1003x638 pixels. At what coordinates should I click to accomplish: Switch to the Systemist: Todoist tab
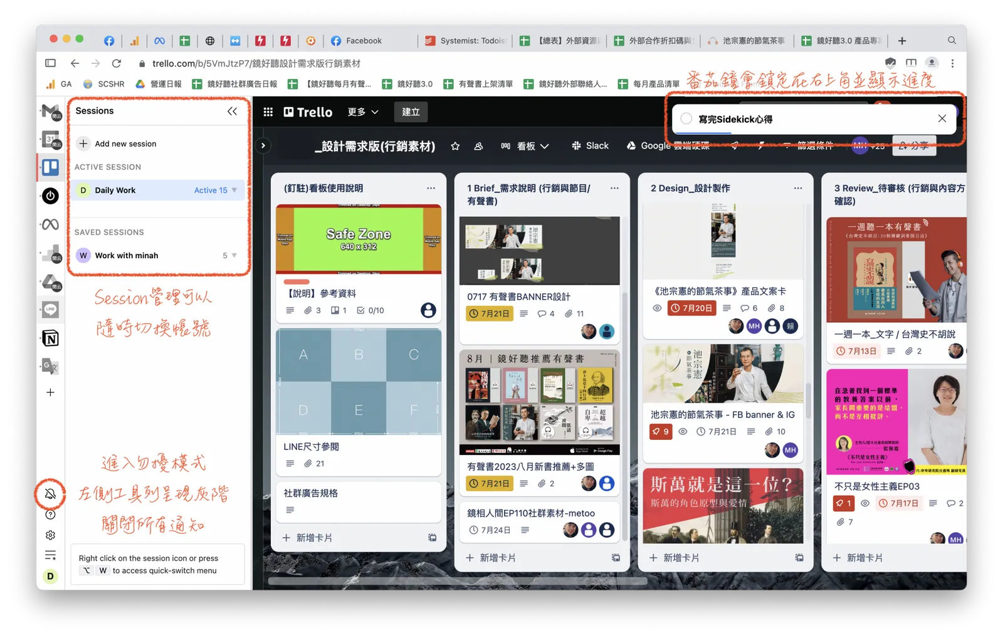[466, 41]
